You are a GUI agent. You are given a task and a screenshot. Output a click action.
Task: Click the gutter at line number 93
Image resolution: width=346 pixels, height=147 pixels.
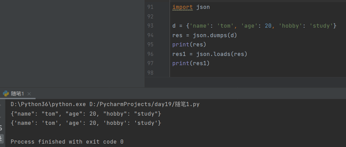pyautogui.click(x=150, y=26)
